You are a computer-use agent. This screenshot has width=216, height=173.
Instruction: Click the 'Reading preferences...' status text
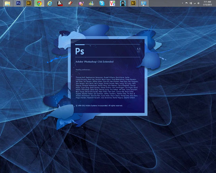pos(84,70)
